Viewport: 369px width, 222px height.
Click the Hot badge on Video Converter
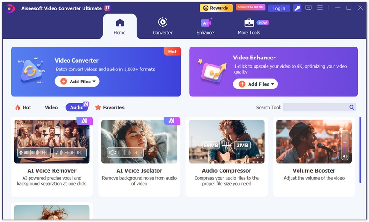tap(172, 52)
